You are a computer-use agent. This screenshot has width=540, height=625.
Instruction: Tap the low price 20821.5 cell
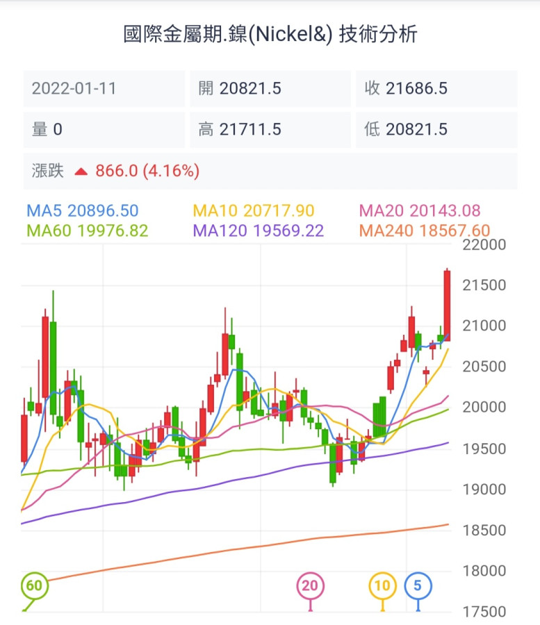tap(436, 129)
